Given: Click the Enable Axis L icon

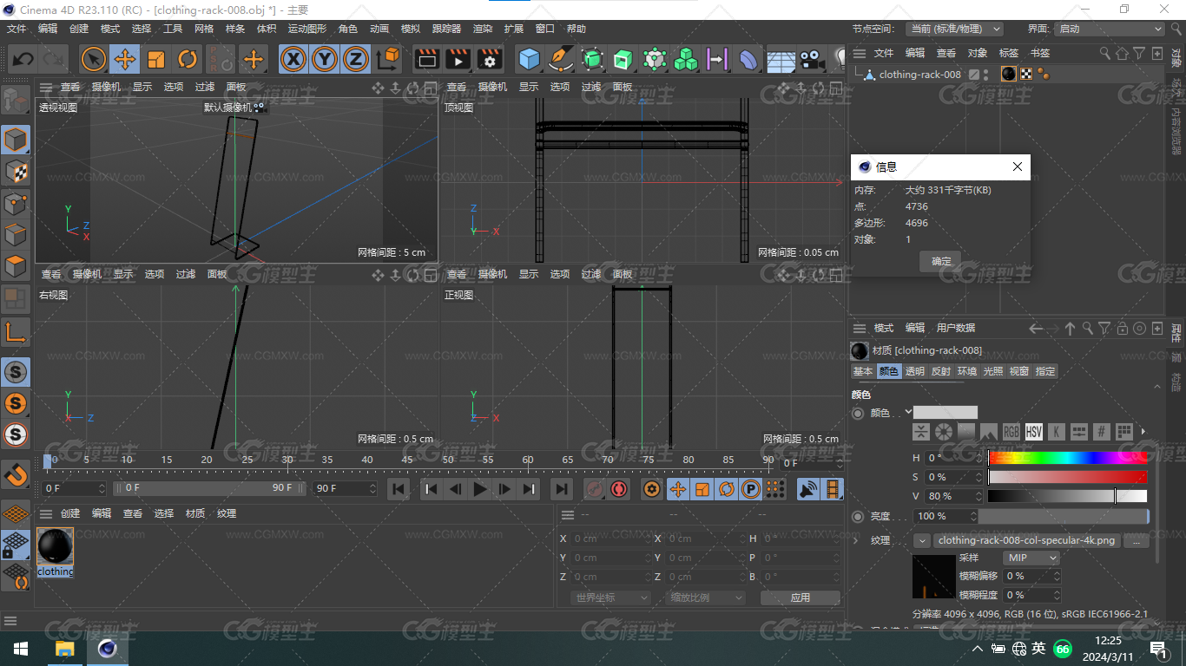Looking at the screenshot, I should tap(16, 332).
